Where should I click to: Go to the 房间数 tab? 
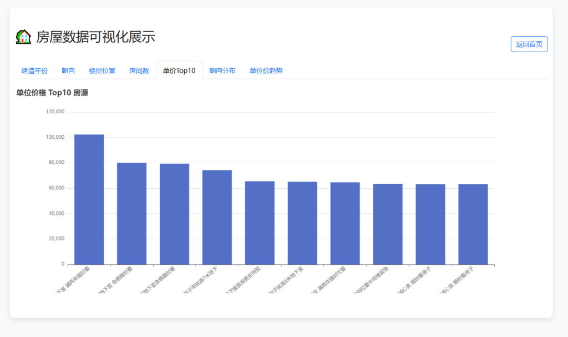139,71
